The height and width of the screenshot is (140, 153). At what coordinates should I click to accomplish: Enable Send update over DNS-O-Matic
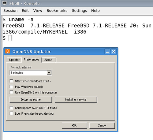pos(11,108)
